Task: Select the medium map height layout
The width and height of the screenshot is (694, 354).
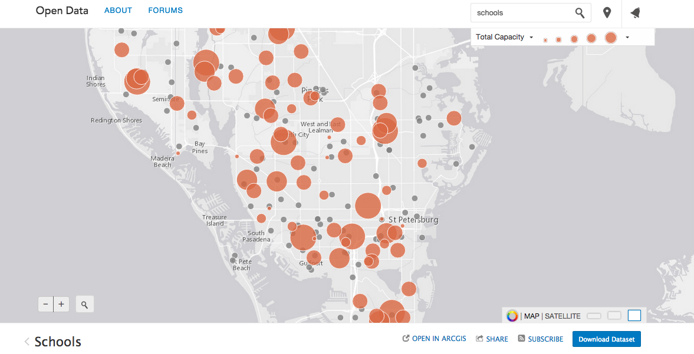Action: [614, 316]
